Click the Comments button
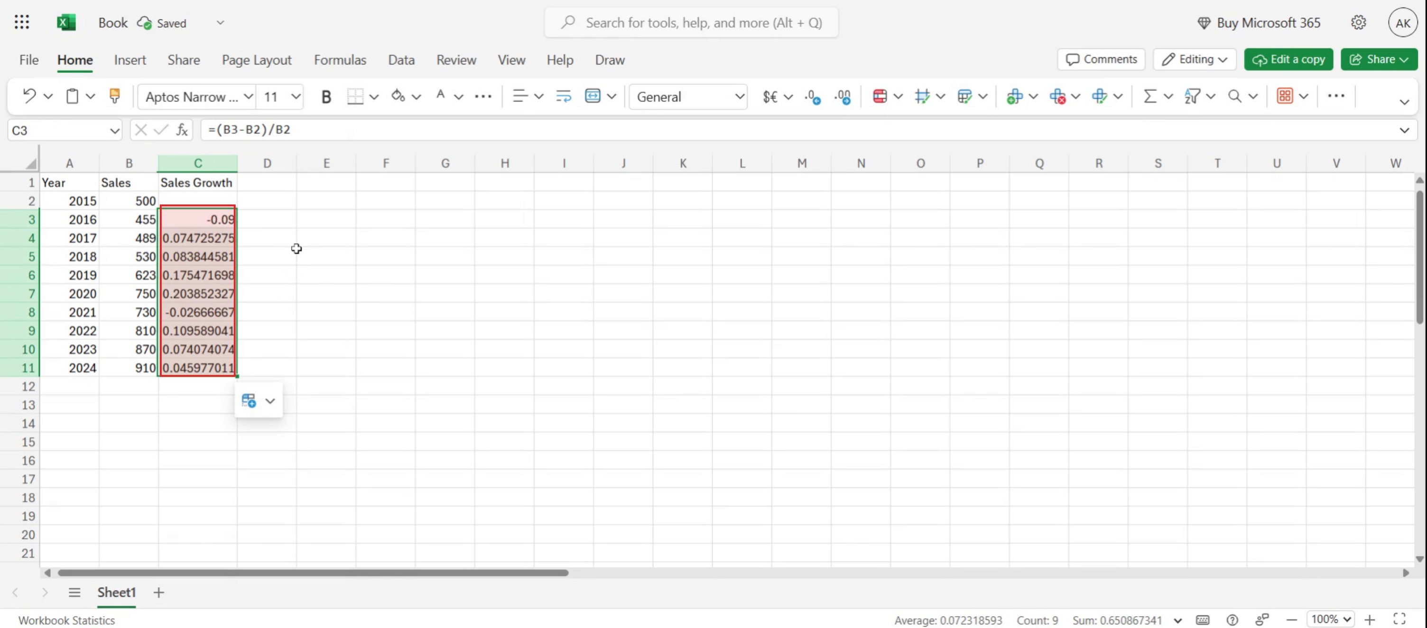The height and width of the screenshot is (628, 1427). (1101, 59)
